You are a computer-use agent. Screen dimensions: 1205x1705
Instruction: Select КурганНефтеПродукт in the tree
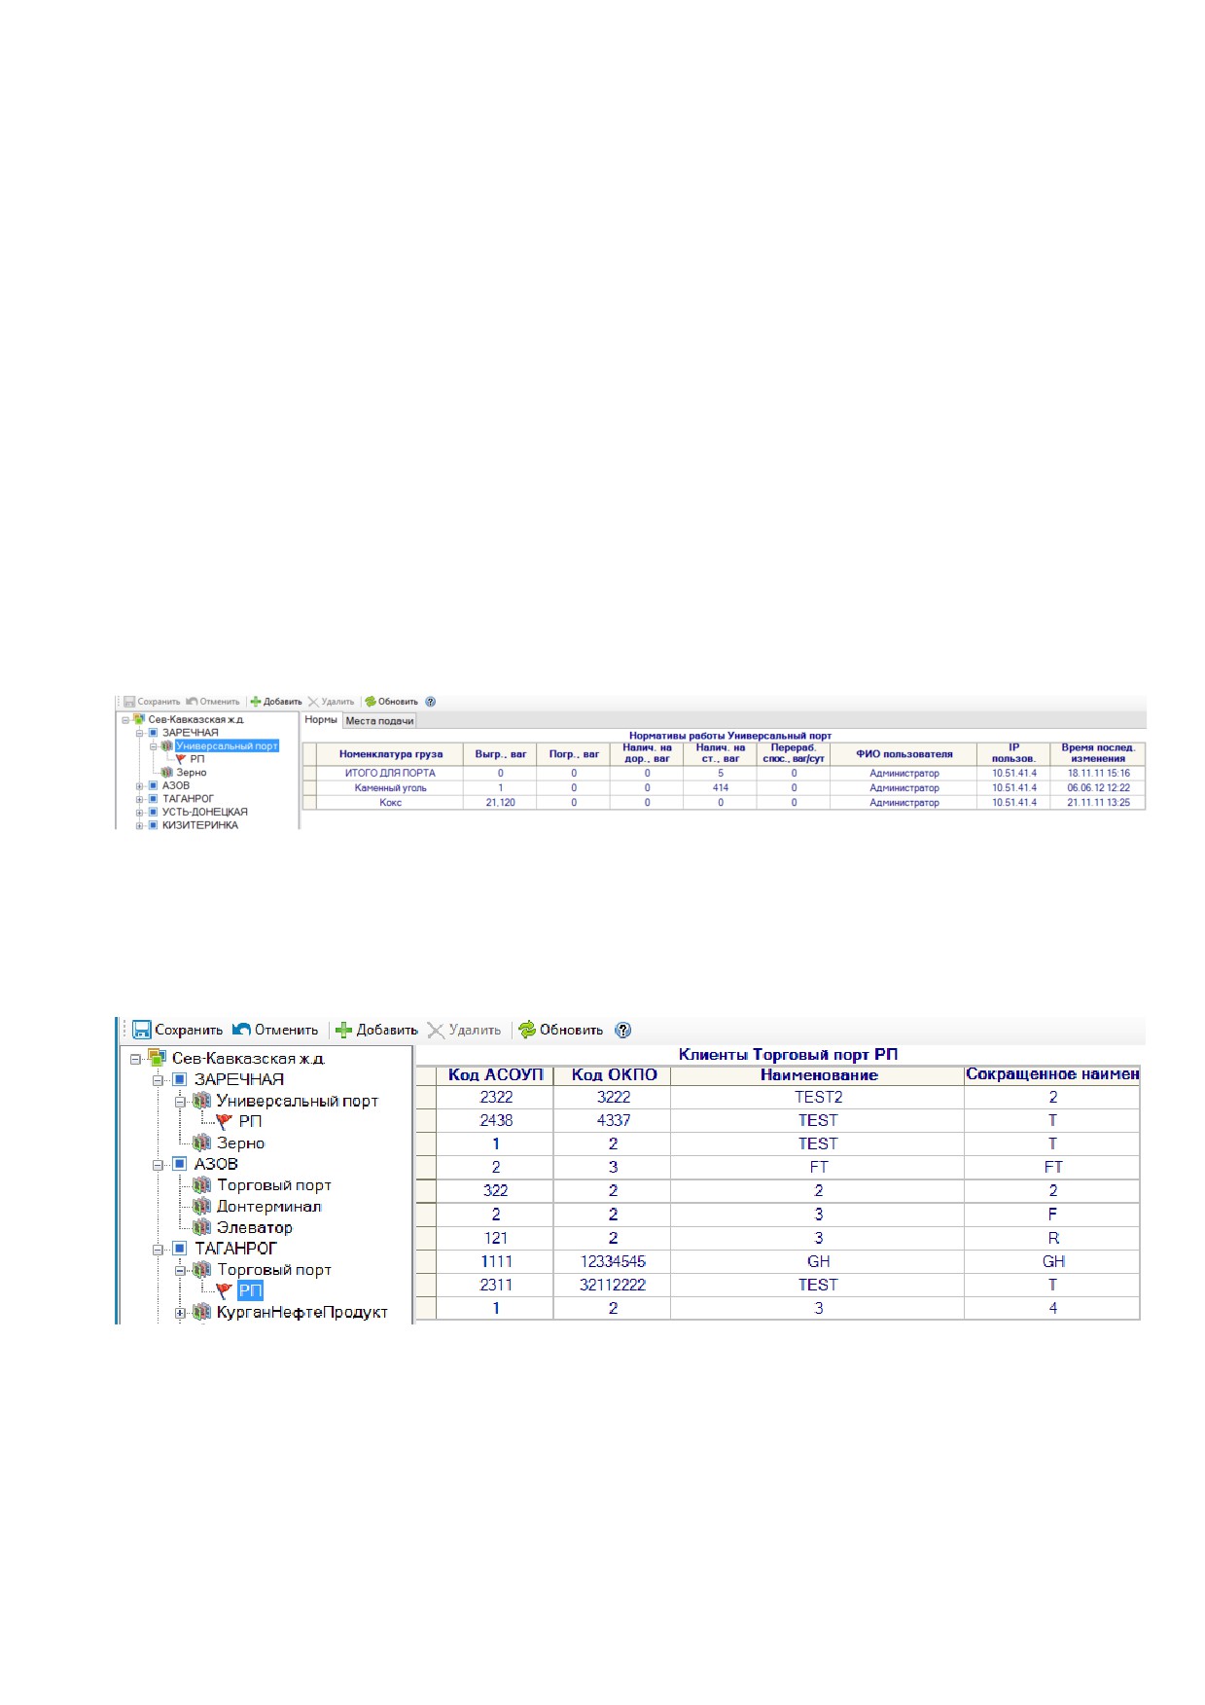pos(302,1313)
